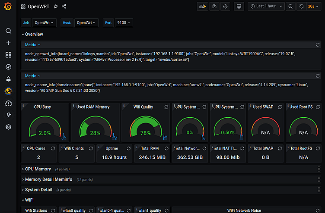Refresh the Wifi Quality gauge panel
This screenshot has height=213, width=325.
[166, 107]
